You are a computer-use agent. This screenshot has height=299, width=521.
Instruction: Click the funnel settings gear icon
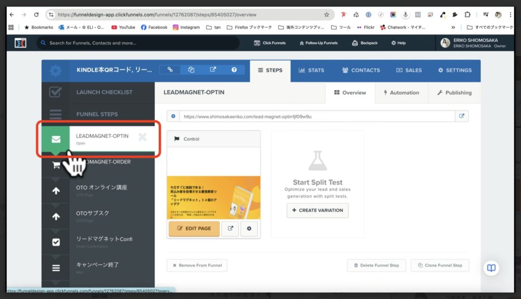[55, 71]
